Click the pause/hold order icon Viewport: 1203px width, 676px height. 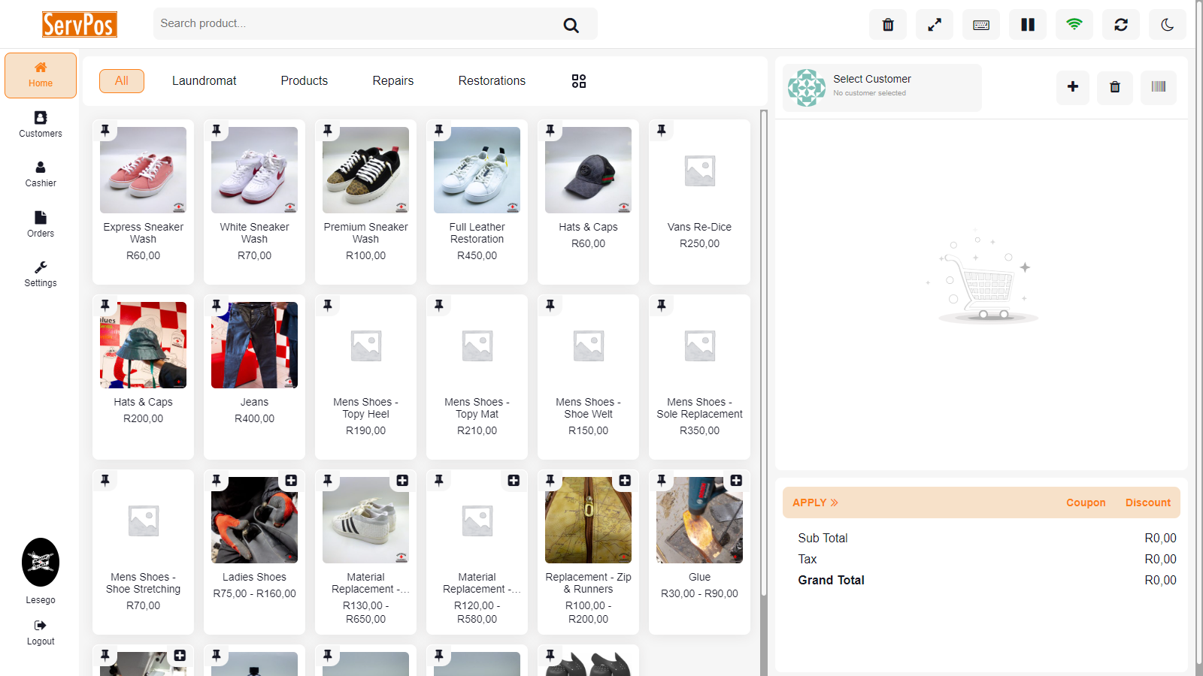point(1028,25)
